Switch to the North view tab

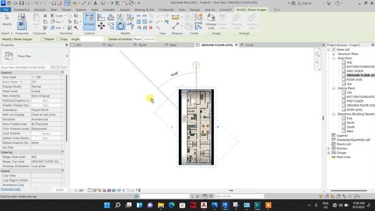pos(142,45)
